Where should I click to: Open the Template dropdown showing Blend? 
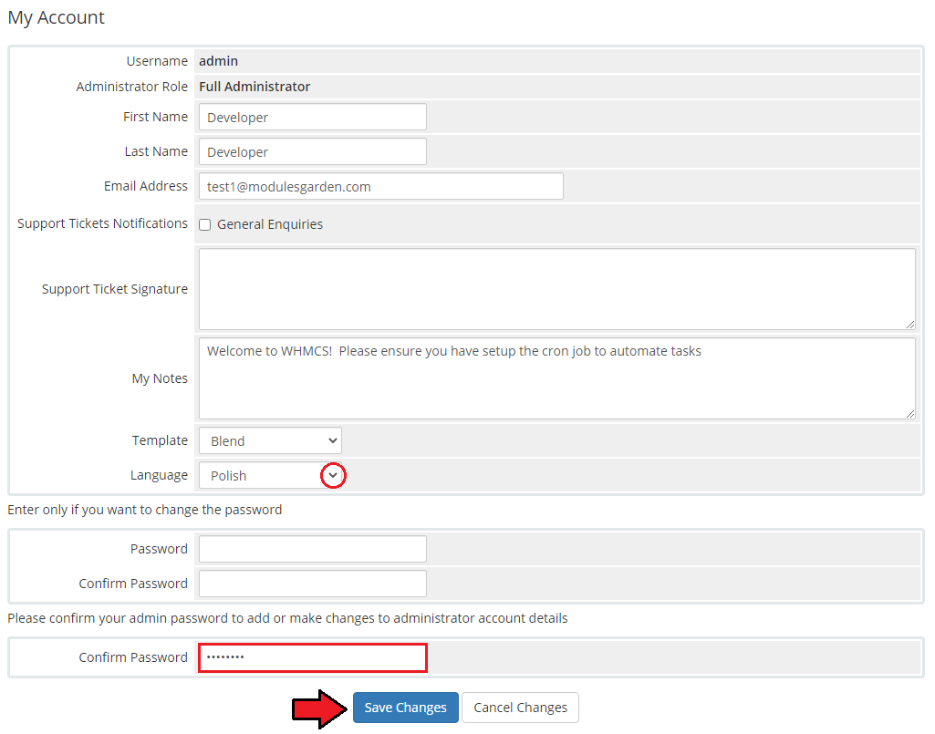[270, 440]
